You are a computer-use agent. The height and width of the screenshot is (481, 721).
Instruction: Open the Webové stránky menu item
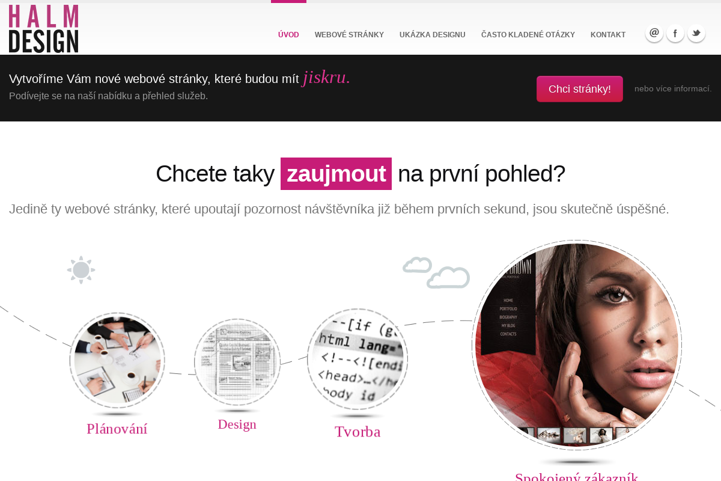(349, 35)
